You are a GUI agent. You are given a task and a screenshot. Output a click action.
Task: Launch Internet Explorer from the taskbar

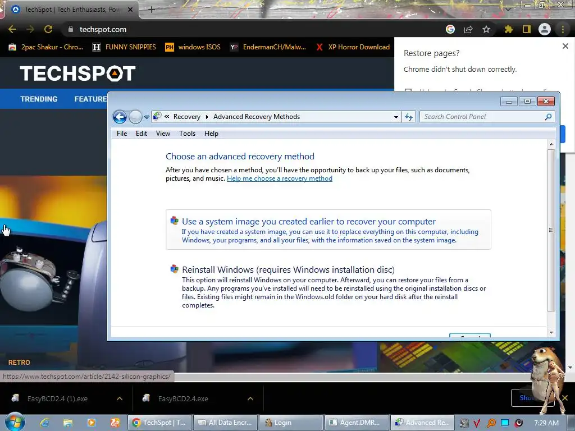coord(44,423)
